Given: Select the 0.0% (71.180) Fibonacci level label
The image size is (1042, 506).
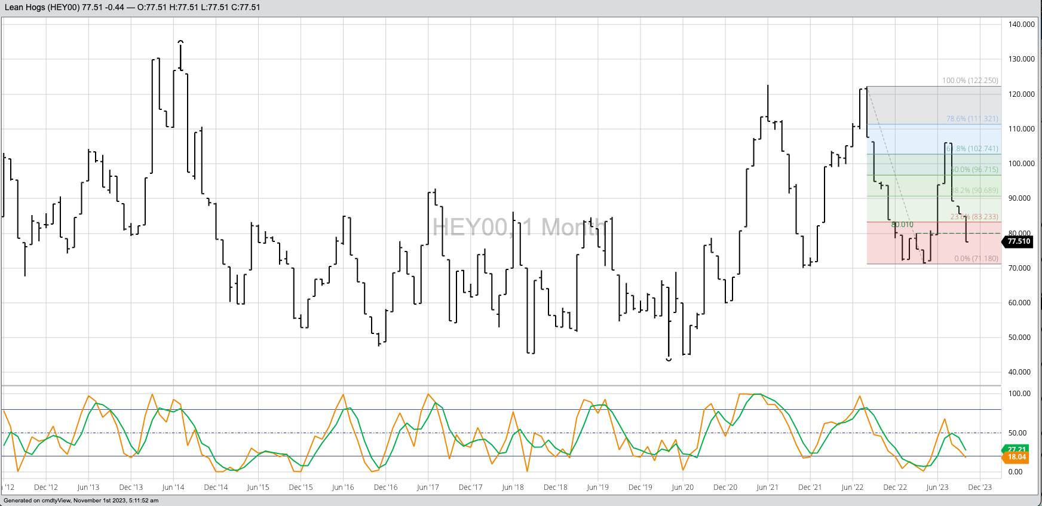Looking at the screenshot, I should [x=976, y=259].
